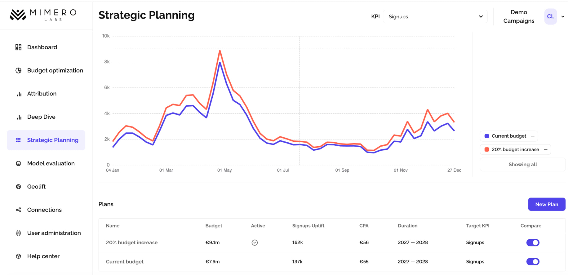The height and width of the screenshot is (275, 568).
Task: Click the Geolift globe icon
Action: (18, 187)
